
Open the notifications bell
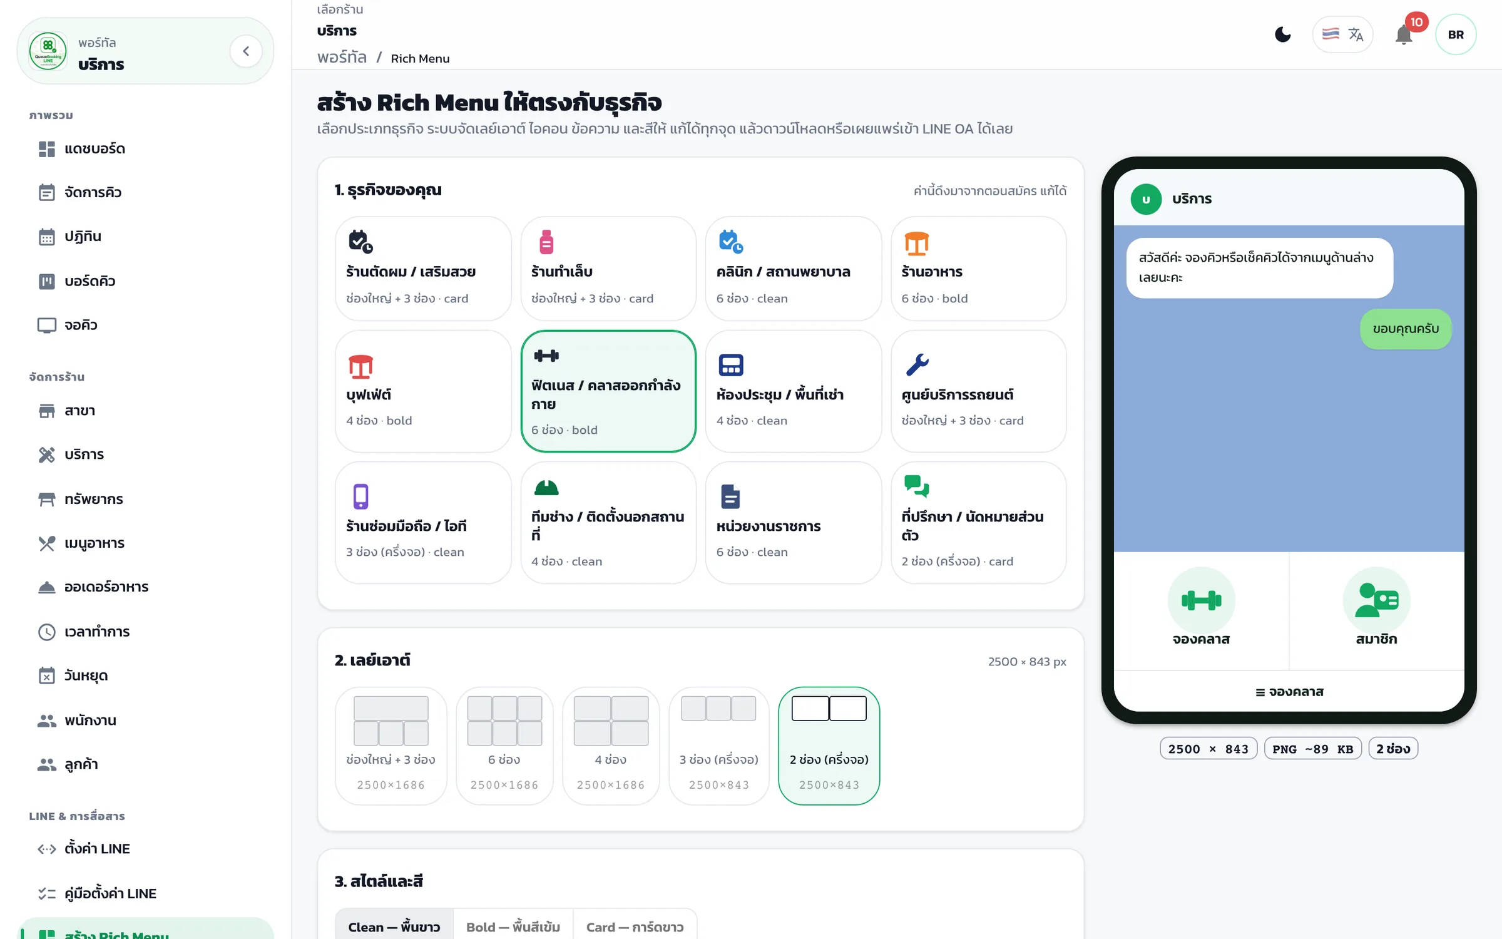pos(1404,34)
